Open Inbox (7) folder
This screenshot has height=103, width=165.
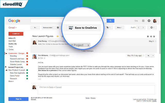(12, 38)
